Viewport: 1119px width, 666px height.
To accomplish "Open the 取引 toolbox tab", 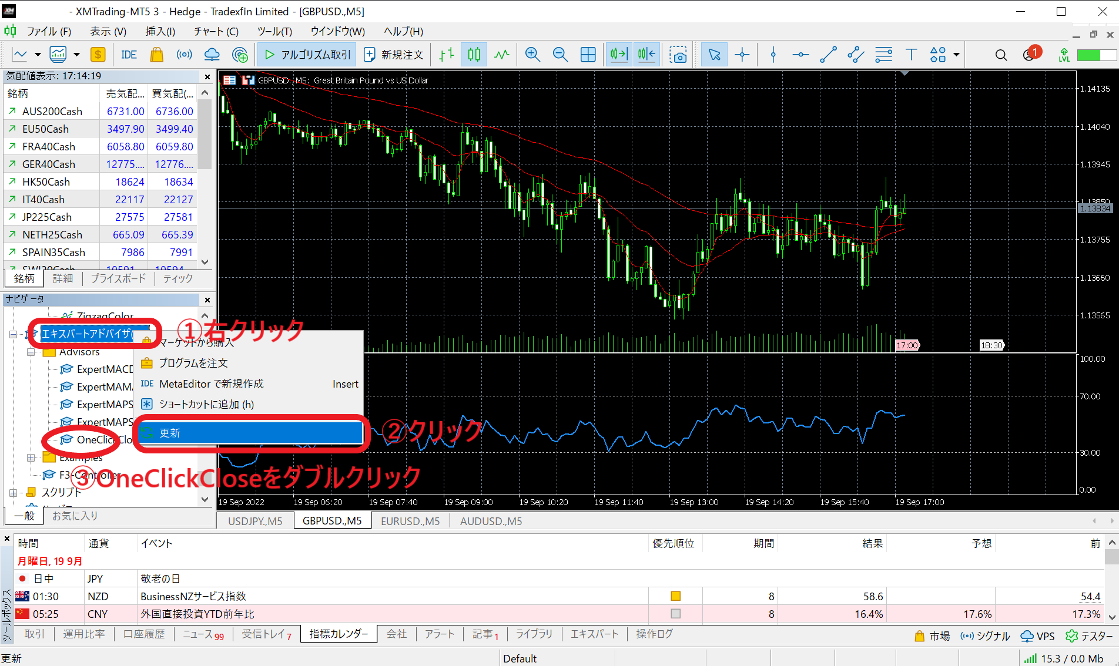I will (35, 634).
